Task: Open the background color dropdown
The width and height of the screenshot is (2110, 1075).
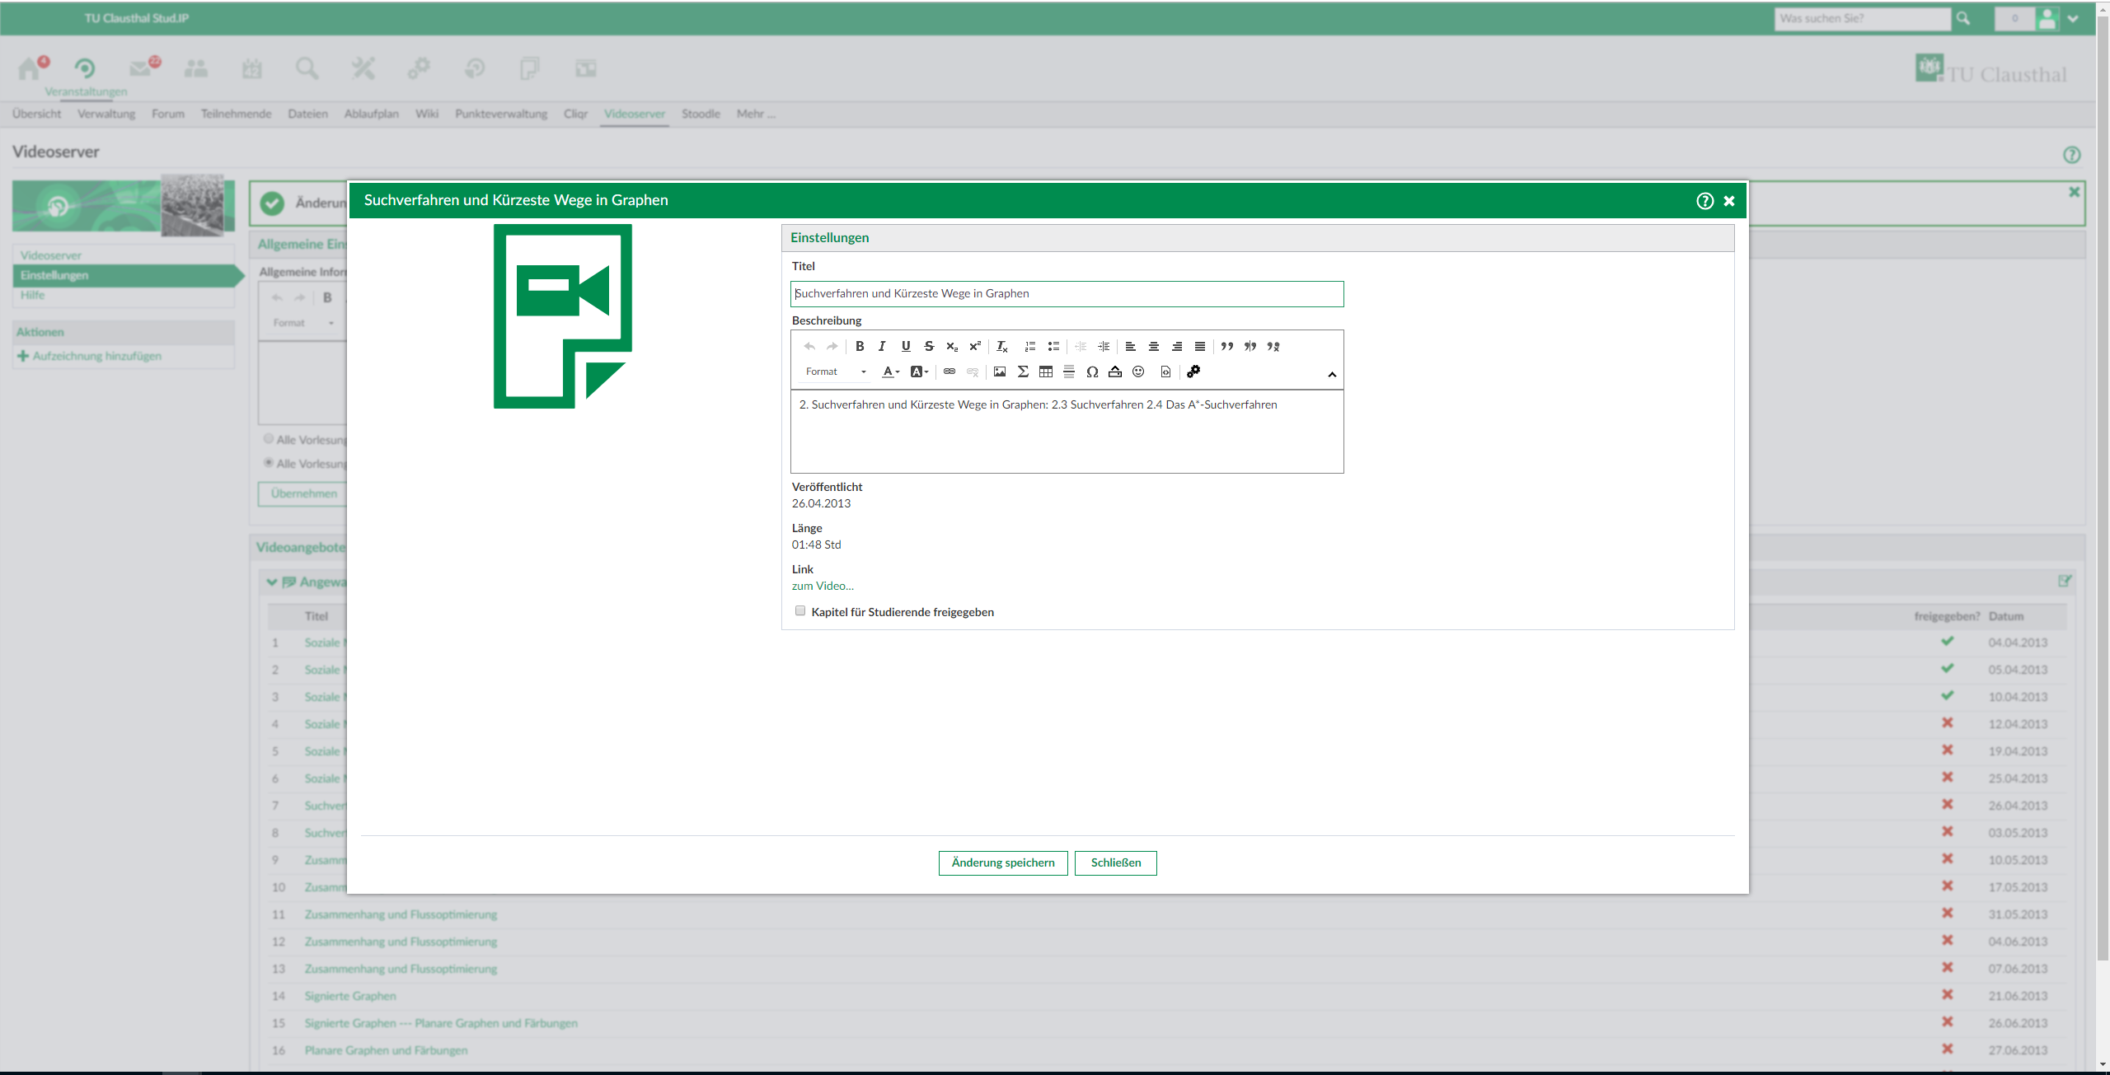Action: pyautogui.click(x=919, y=372)
